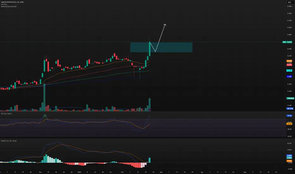Click the Dec label on the time axis
Viewport: 295px width, 174px height.
point(40,172)
